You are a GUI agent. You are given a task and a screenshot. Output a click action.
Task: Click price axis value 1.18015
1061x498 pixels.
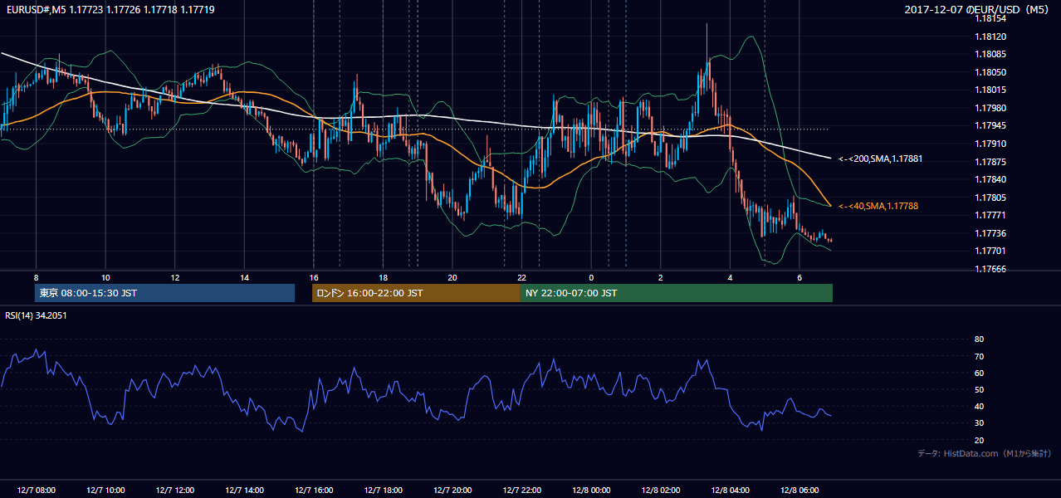click(x=990, y=90)
